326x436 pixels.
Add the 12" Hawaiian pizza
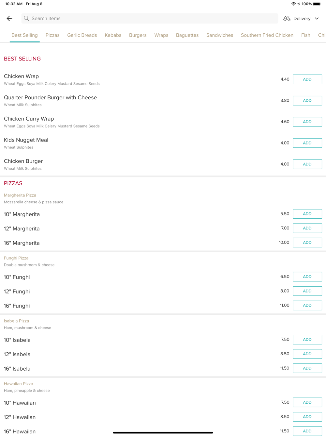[x=307, y=417]
